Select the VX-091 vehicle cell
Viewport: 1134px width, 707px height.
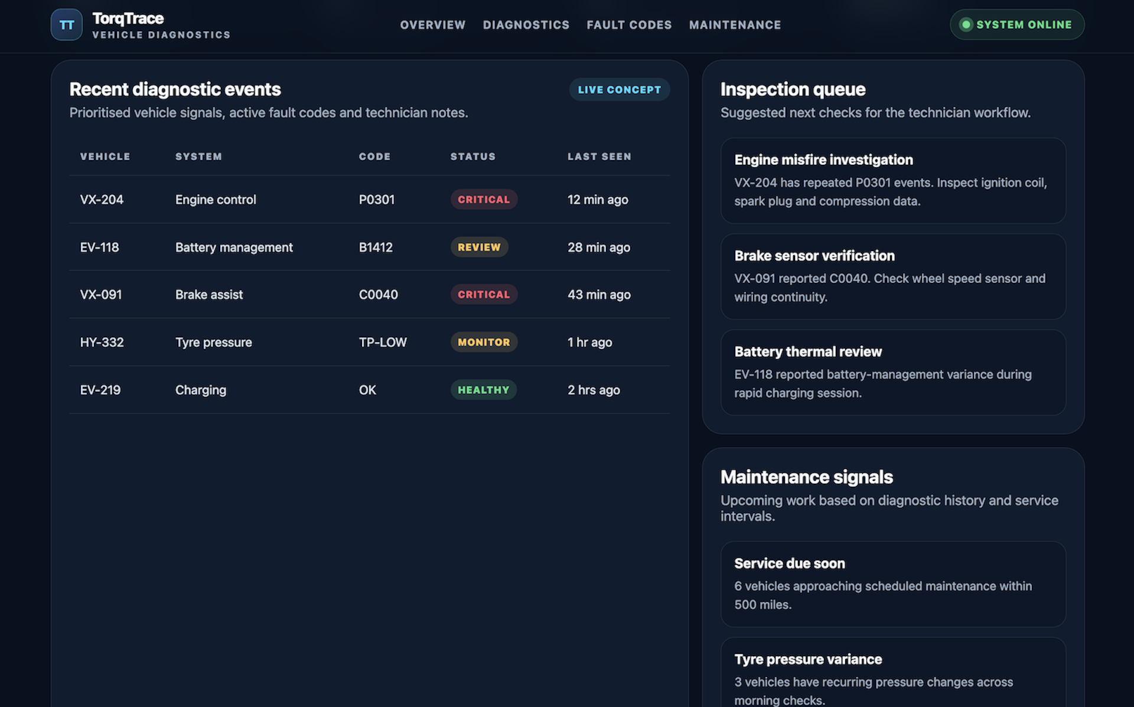101,295
